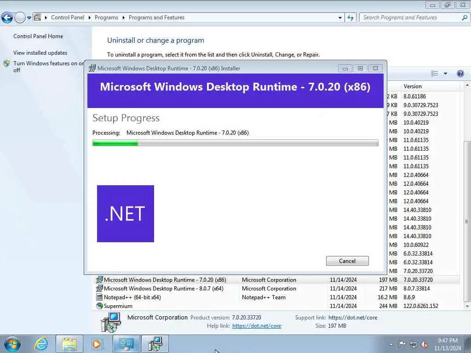Open the view options dropdown arrow
This screenshot has width=471, height=353.
pyautogui.click(x=445, y=74)
